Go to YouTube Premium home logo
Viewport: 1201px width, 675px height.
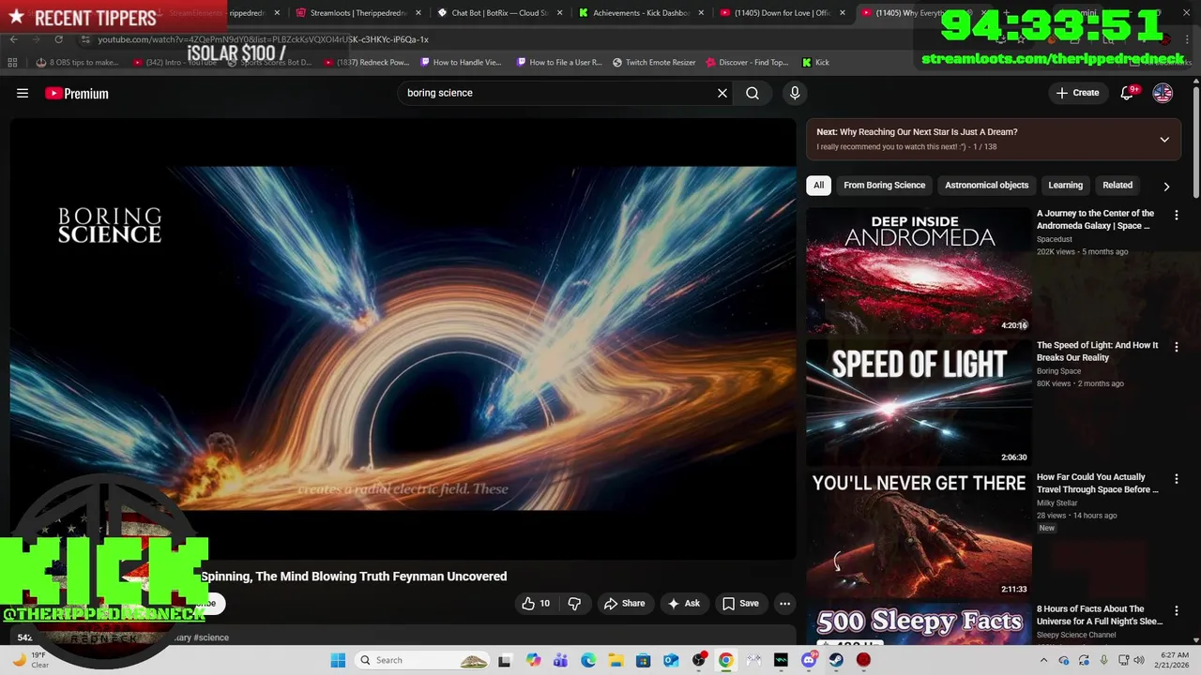tap(77, 93)
